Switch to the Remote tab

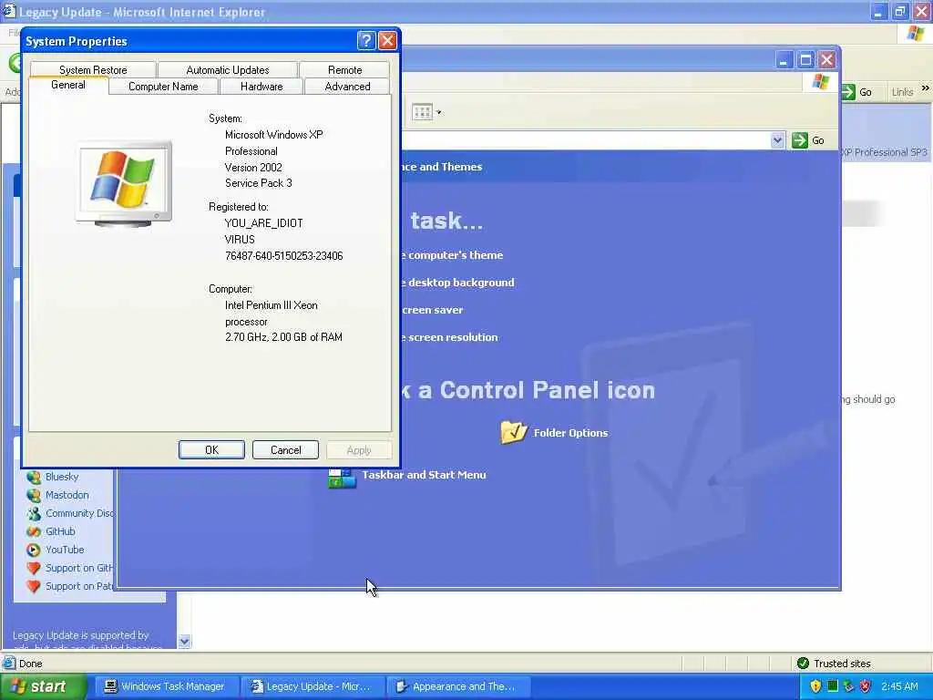(x=344, y=69)
